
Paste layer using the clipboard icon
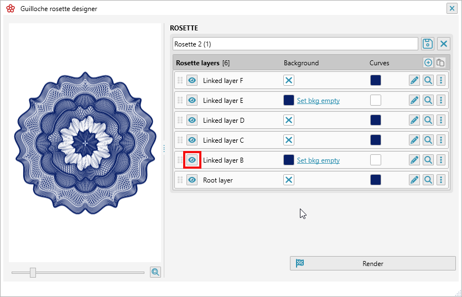(440, 62)
